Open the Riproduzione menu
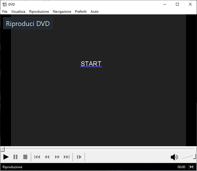 pyautogui.click(x=39, y=12)
